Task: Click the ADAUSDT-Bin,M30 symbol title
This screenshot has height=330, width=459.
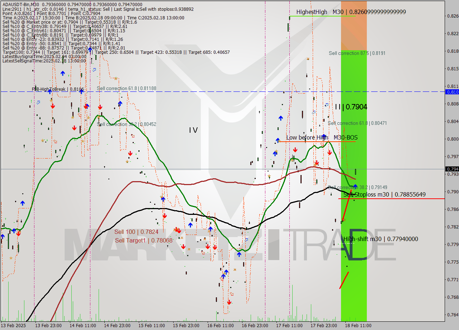Action: [x=22, y=4]
